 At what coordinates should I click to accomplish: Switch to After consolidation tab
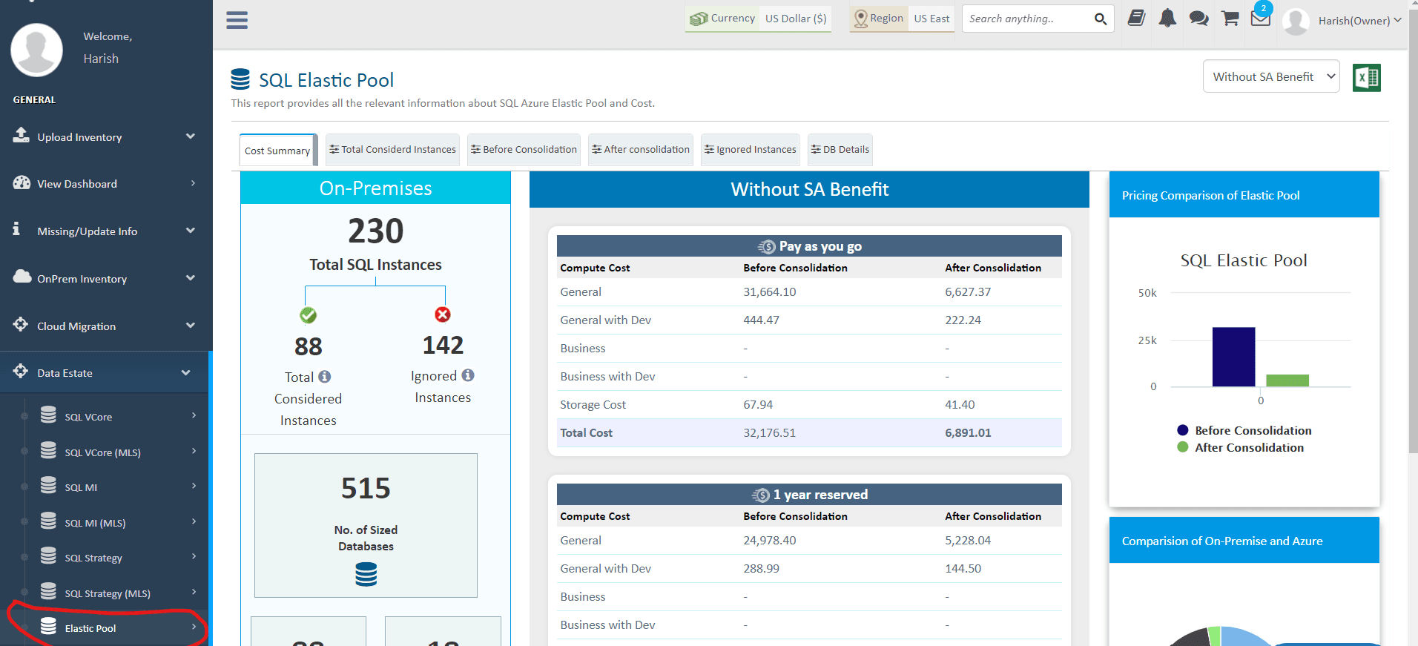[641, 150]
